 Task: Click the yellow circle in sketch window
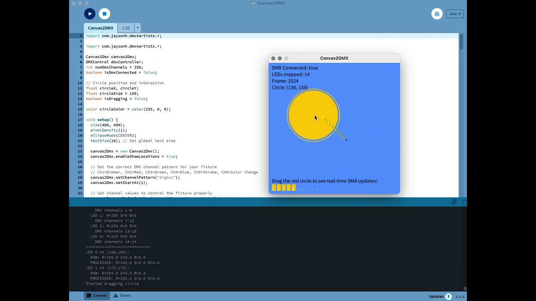(313, 115)
